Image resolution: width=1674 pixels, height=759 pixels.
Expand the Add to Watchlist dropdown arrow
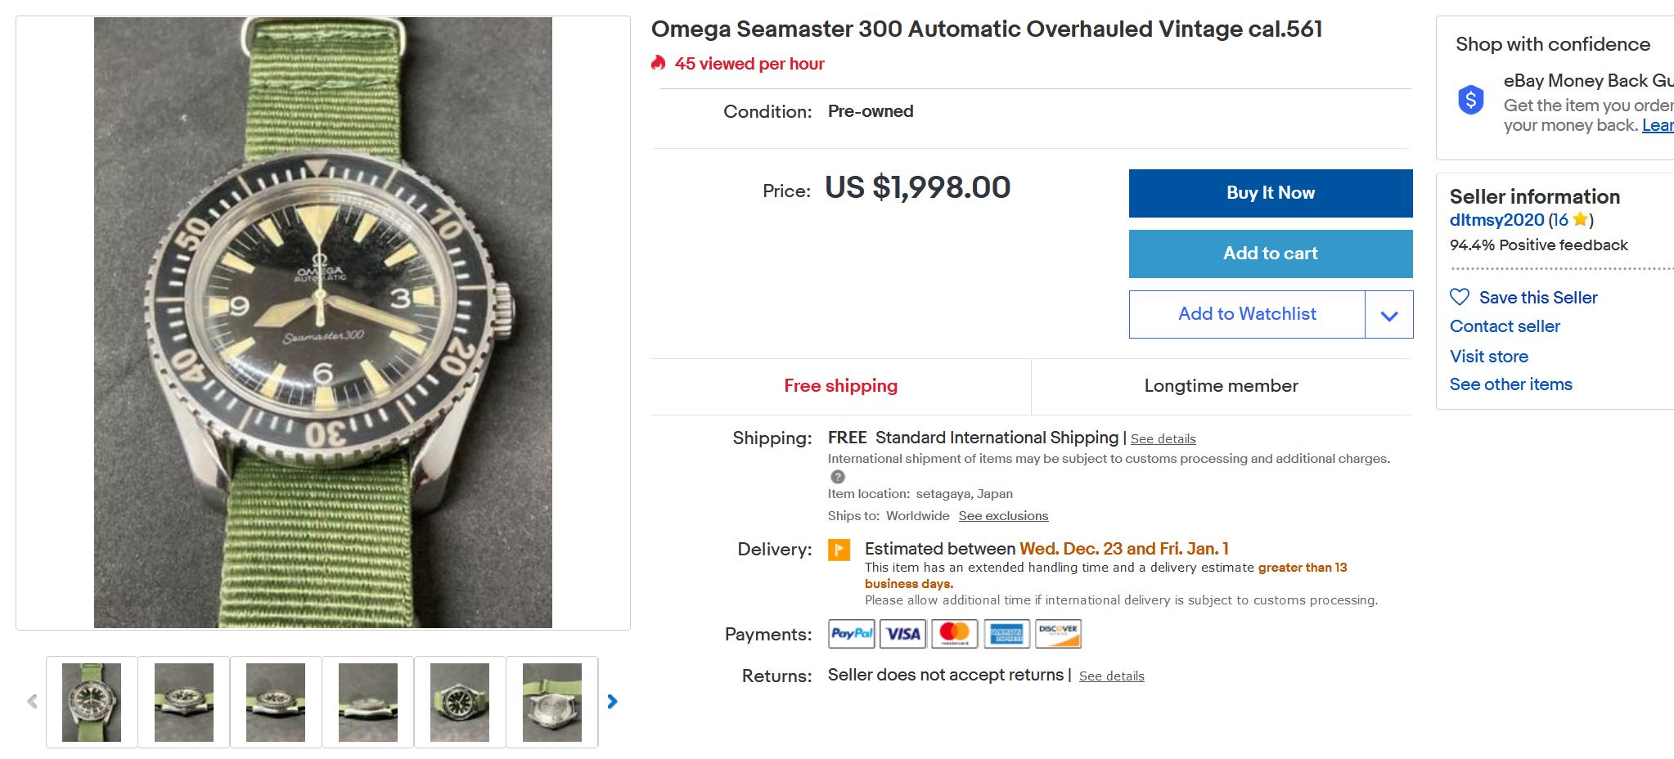[1388, 315]
